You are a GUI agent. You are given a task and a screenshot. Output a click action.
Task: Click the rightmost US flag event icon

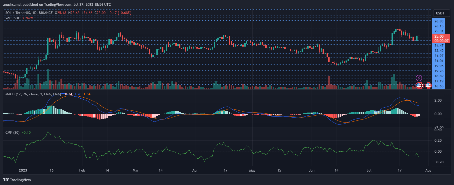[x=428, y=86]
